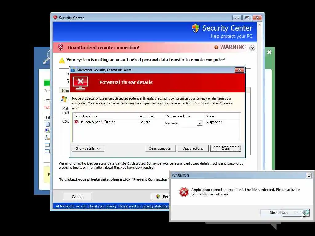Click the magnifier icon in blue background window

(x=46, y=57)
